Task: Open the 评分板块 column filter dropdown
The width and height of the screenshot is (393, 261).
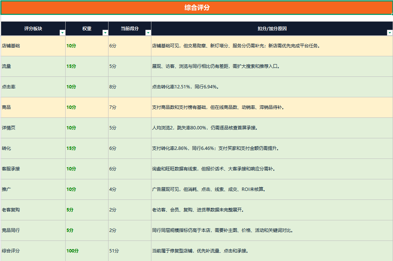Action: [62, 32]
